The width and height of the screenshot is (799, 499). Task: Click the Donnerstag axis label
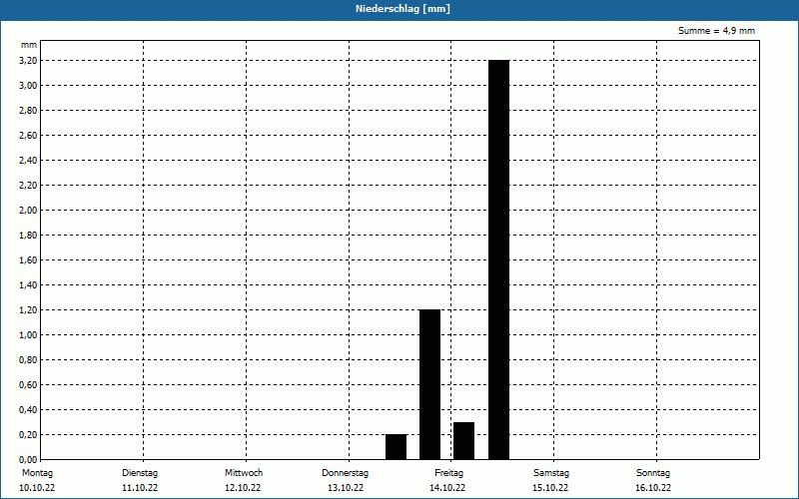345,473
